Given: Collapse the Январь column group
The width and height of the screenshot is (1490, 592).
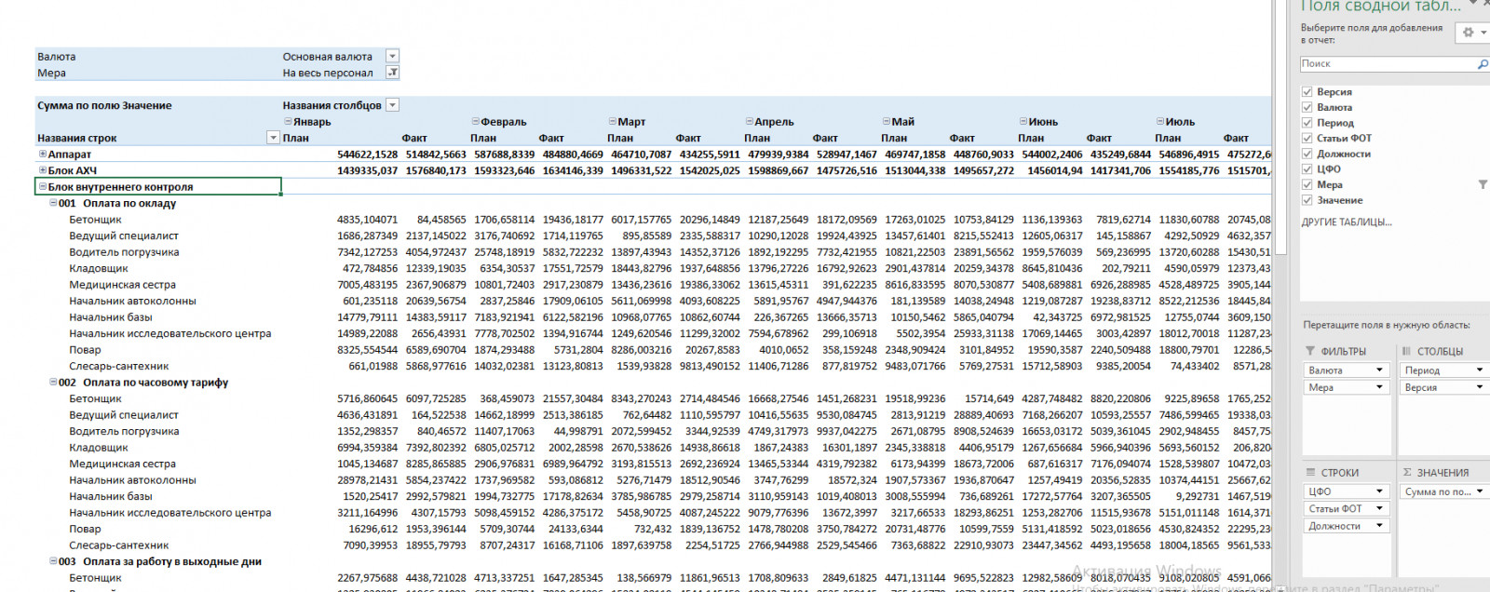Looking at the screenshot, I should [x=288, y=122].
